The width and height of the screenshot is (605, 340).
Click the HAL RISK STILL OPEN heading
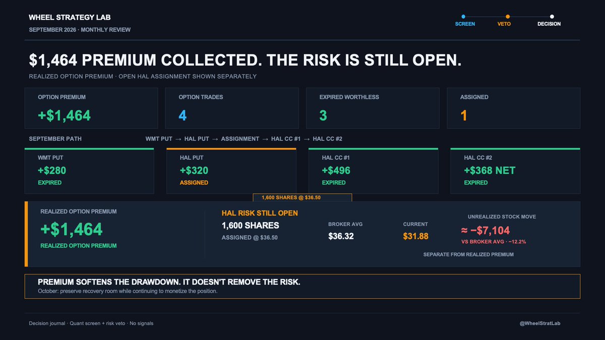tap(260, 213)
